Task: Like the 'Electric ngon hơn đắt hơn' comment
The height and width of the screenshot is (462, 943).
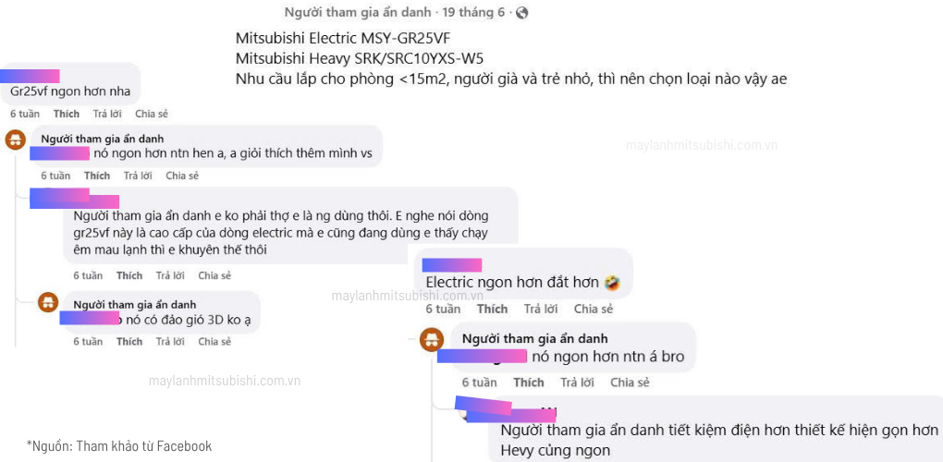Action: (492, 309)
